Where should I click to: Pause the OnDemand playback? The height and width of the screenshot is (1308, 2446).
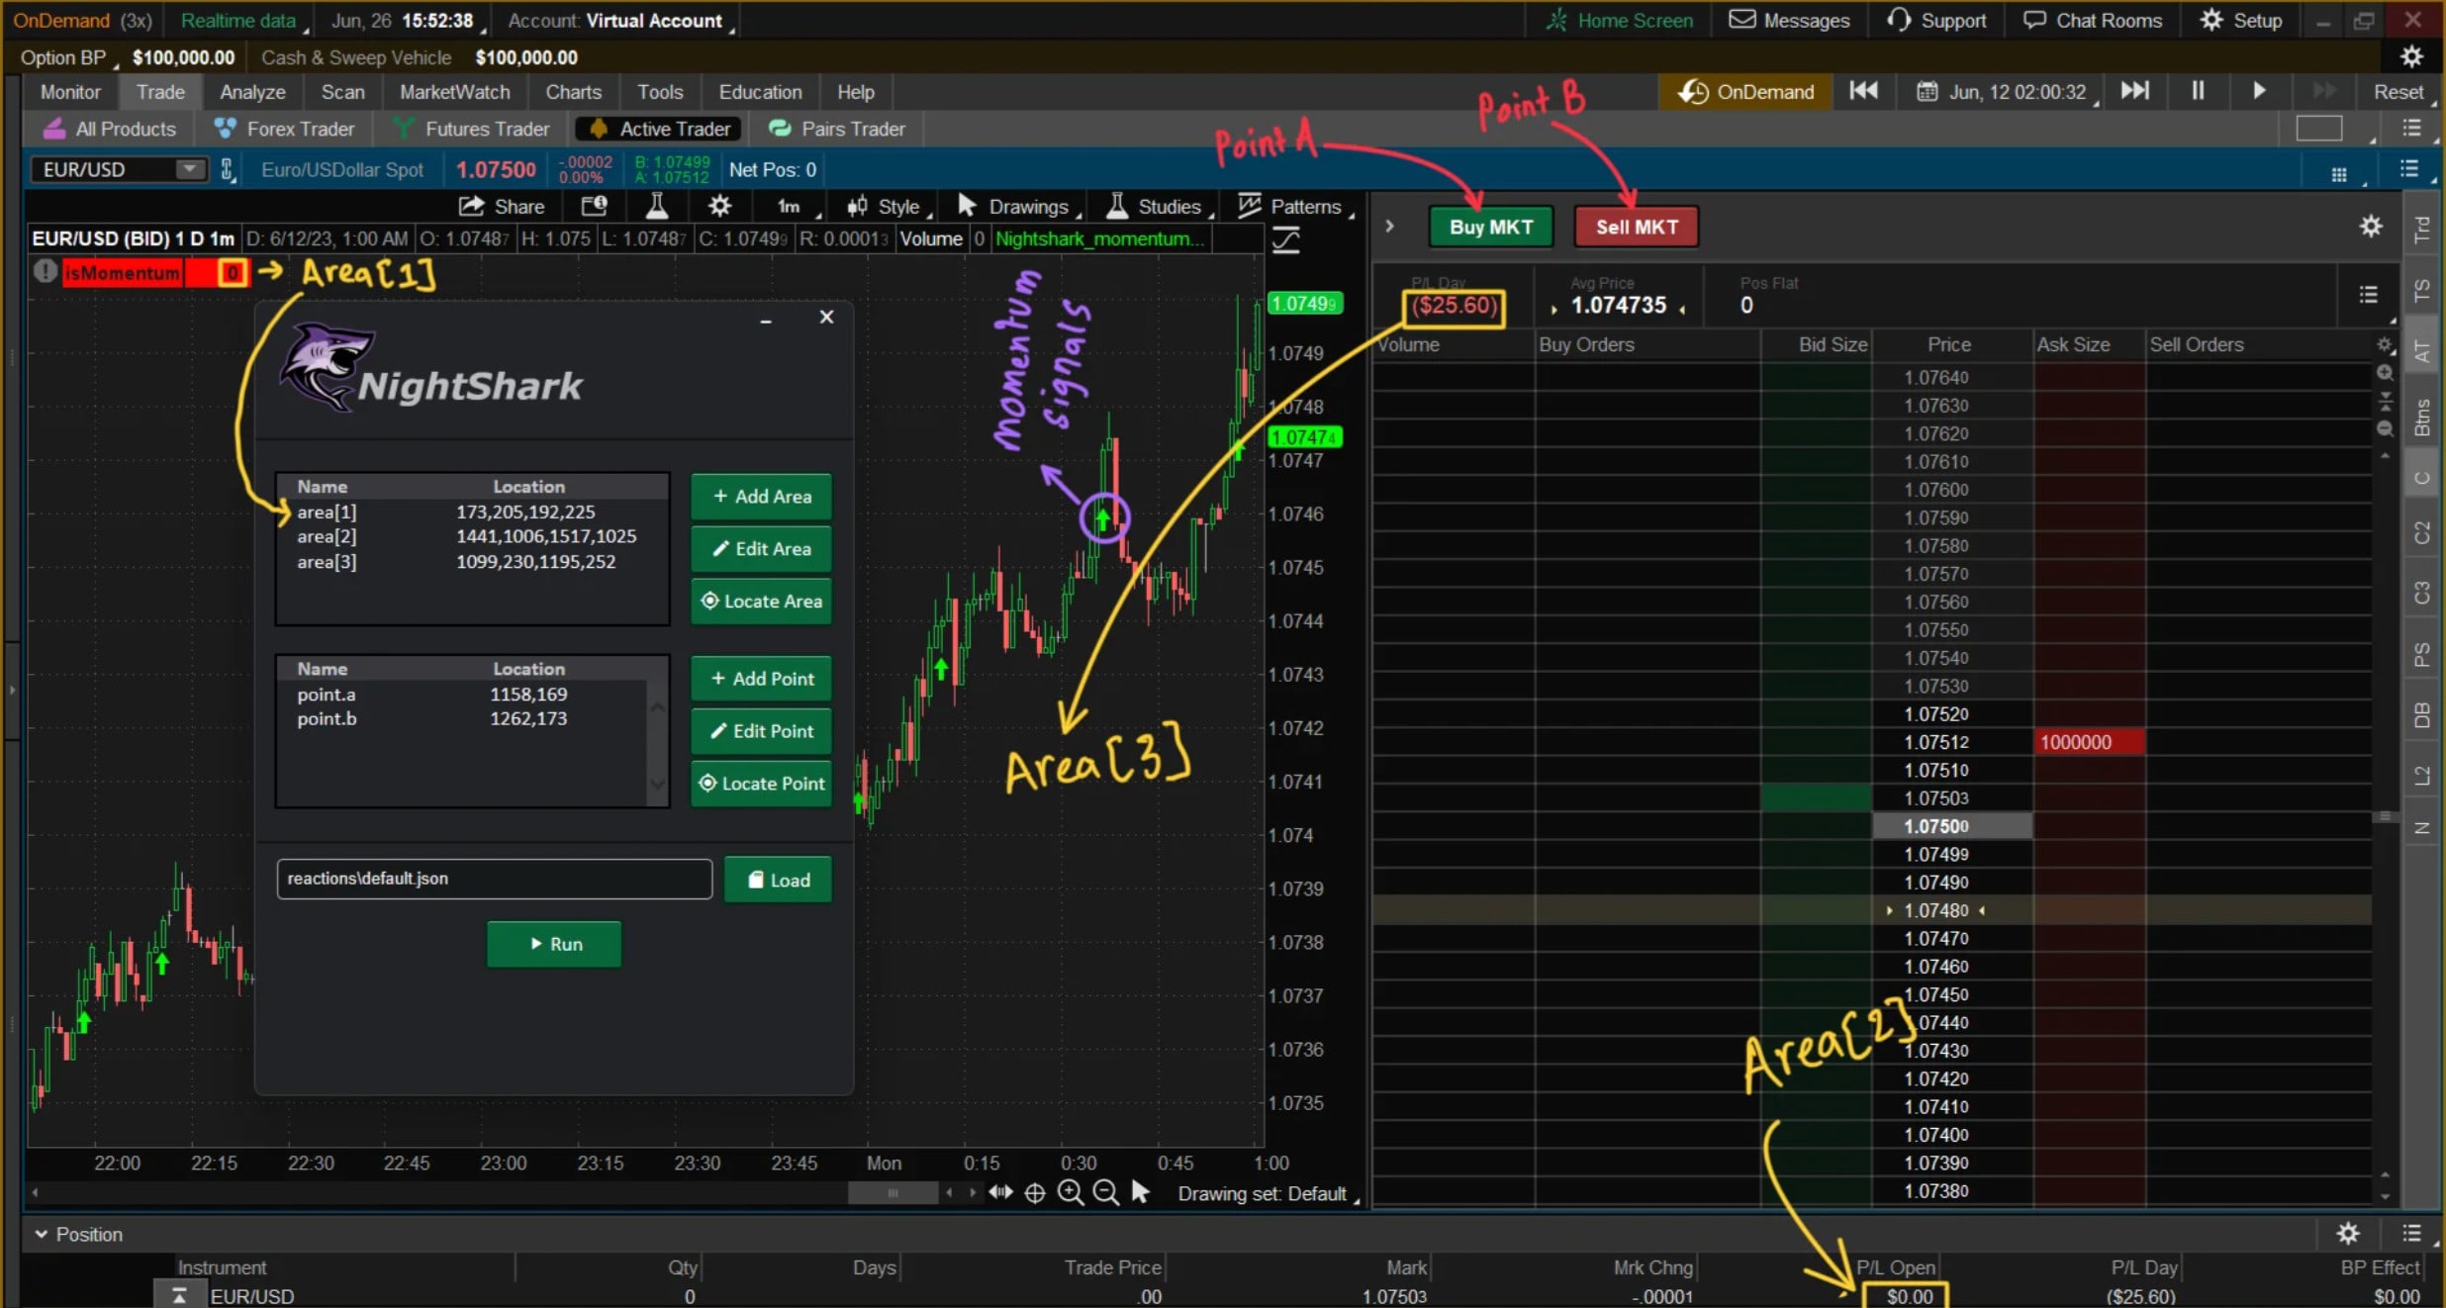click(2197, 91)
